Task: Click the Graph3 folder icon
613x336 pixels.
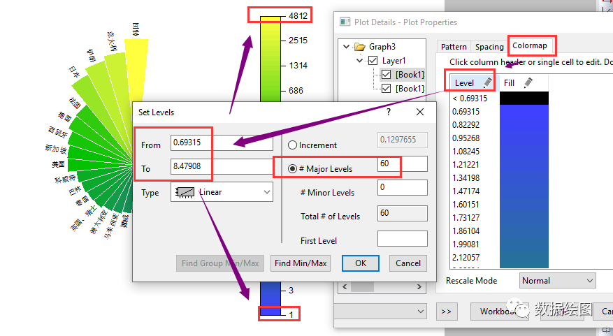Action: [x=360, y=47]
